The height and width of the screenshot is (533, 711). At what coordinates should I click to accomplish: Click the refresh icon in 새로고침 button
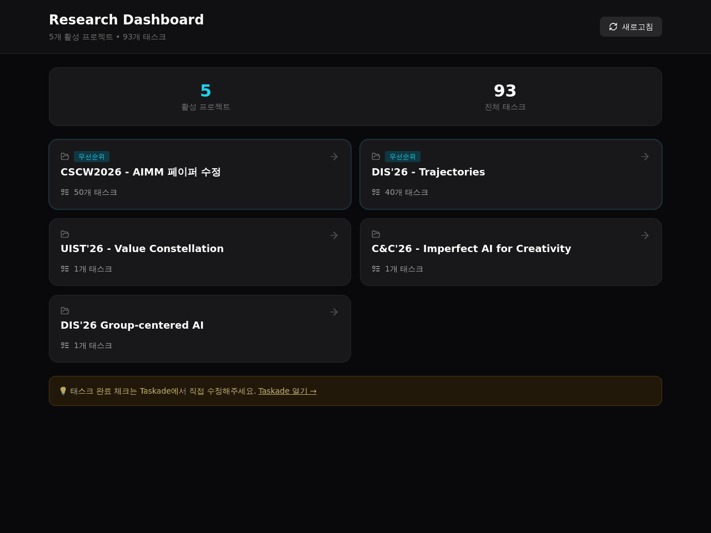613,27
